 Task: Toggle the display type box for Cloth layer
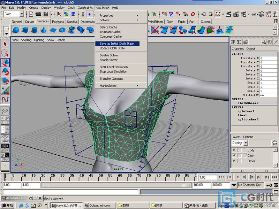[239, 156]
